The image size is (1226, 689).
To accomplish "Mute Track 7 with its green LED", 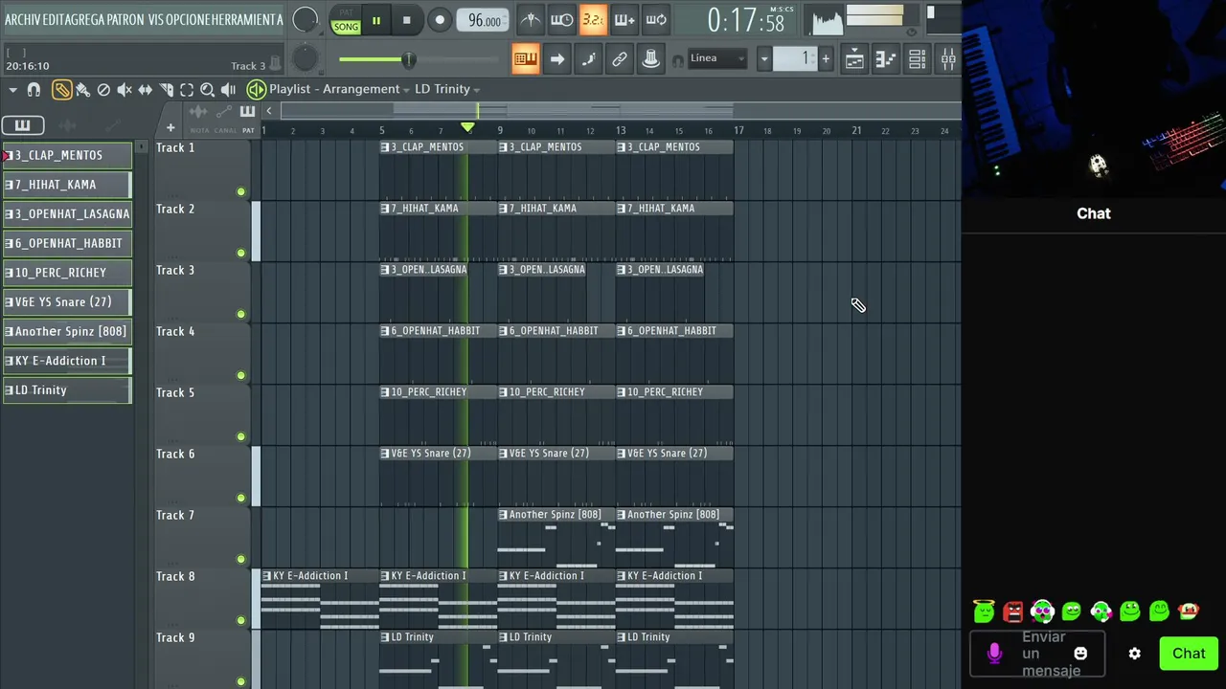I will pos(240,560).
